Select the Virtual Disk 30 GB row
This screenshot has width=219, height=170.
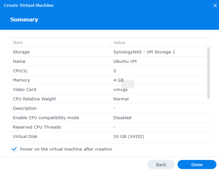(x=110, y=136)
